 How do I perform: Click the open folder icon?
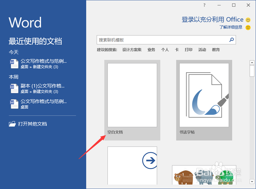click(12, 124)
